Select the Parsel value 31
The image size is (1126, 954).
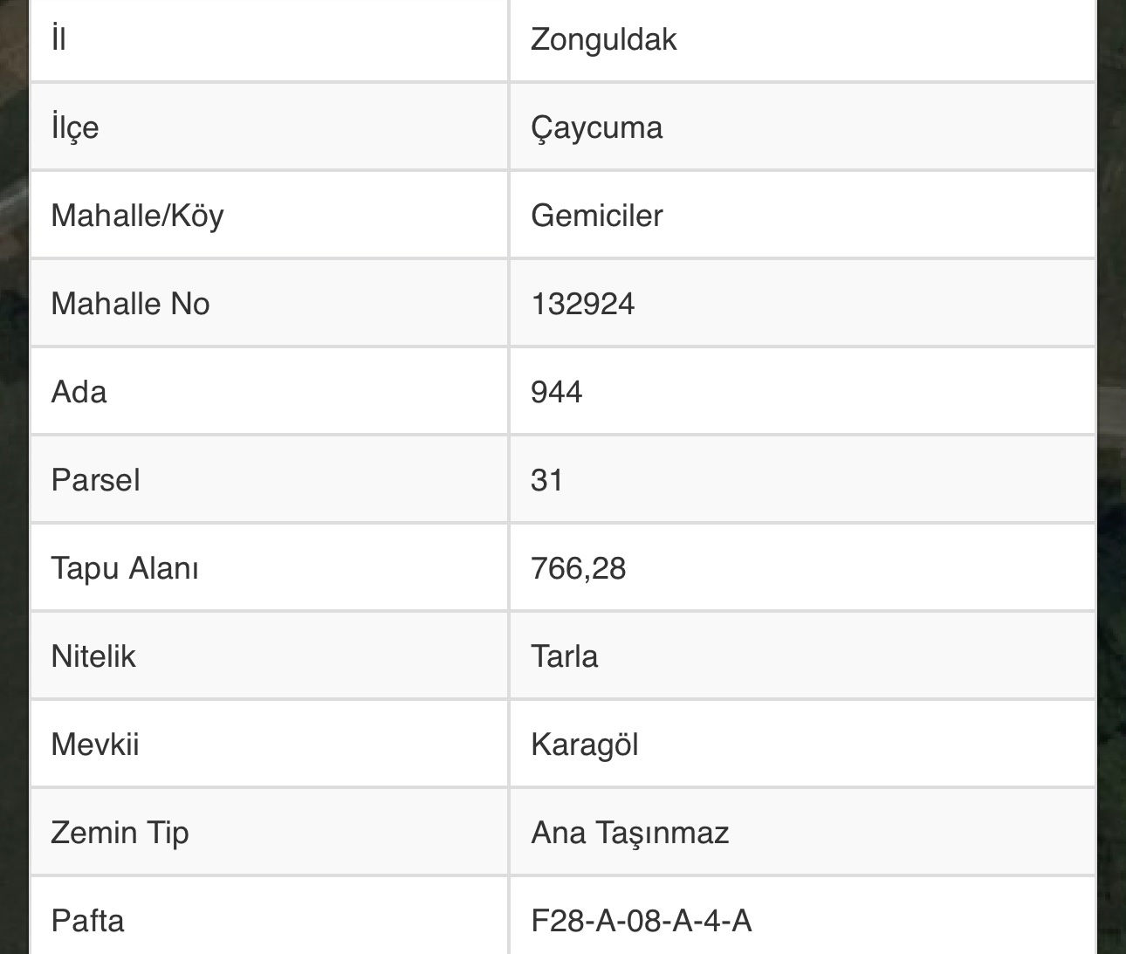coord(546,480)
